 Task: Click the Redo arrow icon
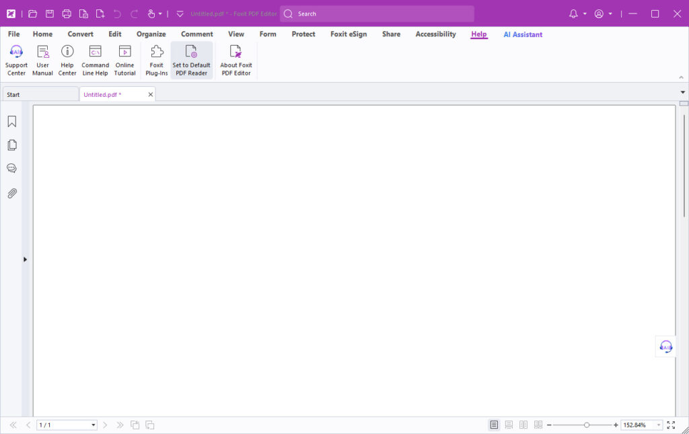(135, 14)
